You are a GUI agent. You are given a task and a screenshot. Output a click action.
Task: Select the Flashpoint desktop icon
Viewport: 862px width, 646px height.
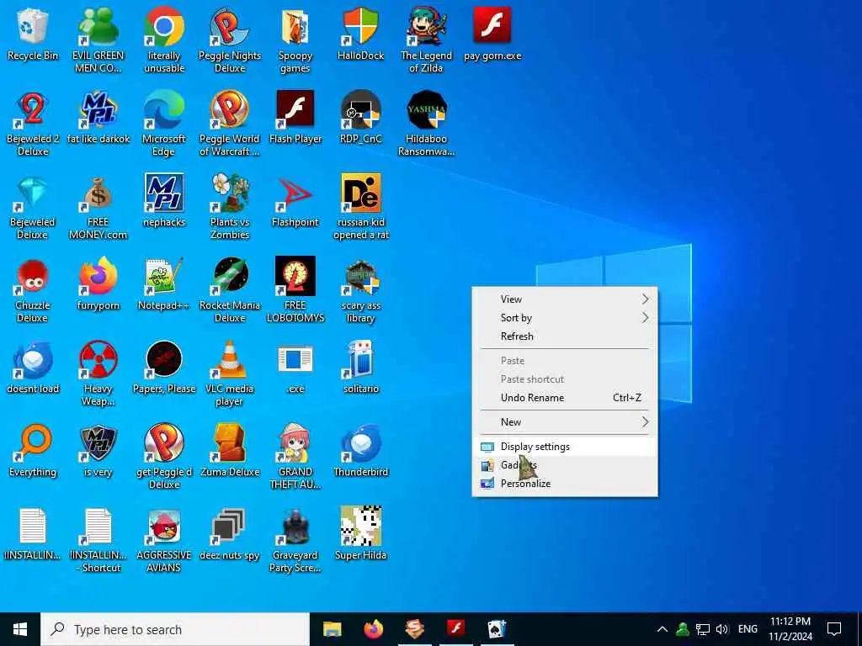pos(295,202)
